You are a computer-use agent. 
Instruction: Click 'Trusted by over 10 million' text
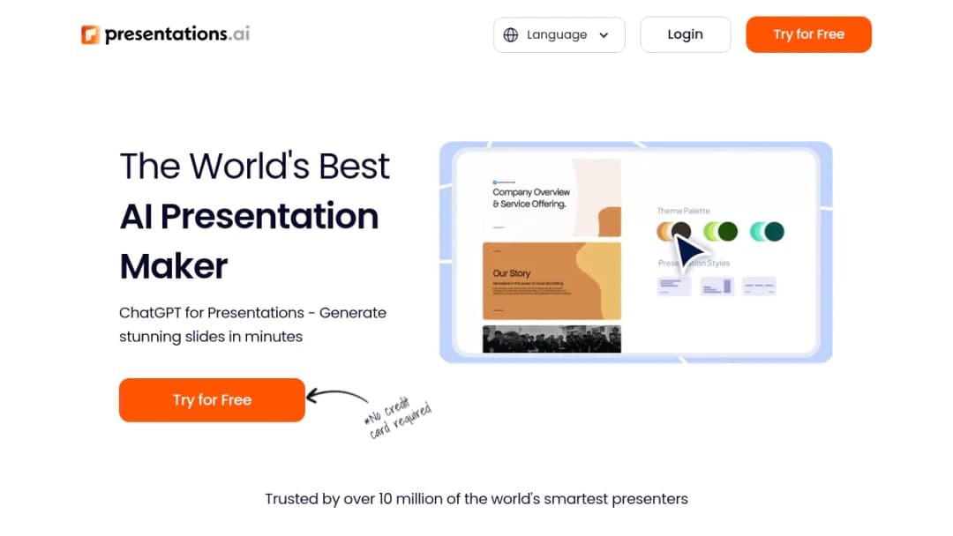pyautogui.click(x=476, y=499)
